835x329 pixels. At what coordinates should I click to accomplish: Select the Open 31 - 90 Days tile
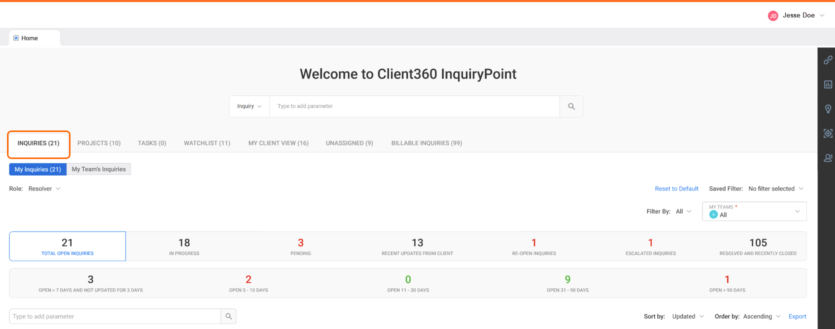coord(567,283)
